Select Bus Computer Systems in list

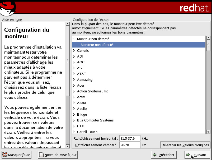95,120
